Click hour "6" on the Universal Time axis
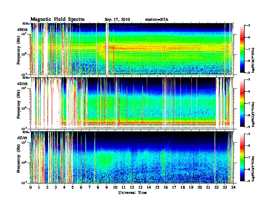This screenshot has width=278, height=215. [x=81, y=187]
